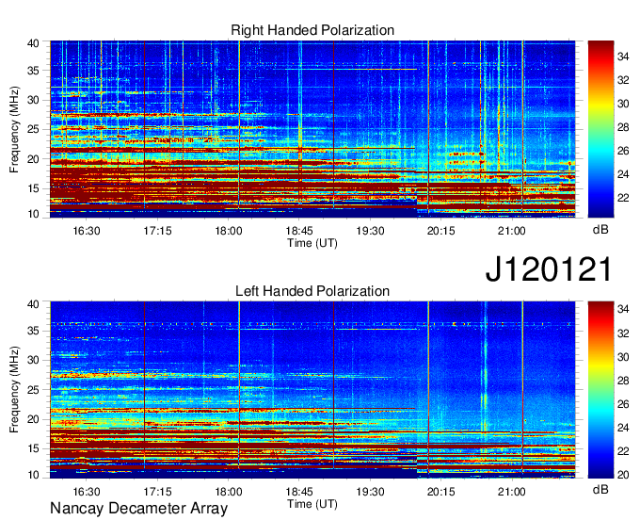Click inside the Right Handed Polarization spectrogram
640x520 pixels.
312,129
